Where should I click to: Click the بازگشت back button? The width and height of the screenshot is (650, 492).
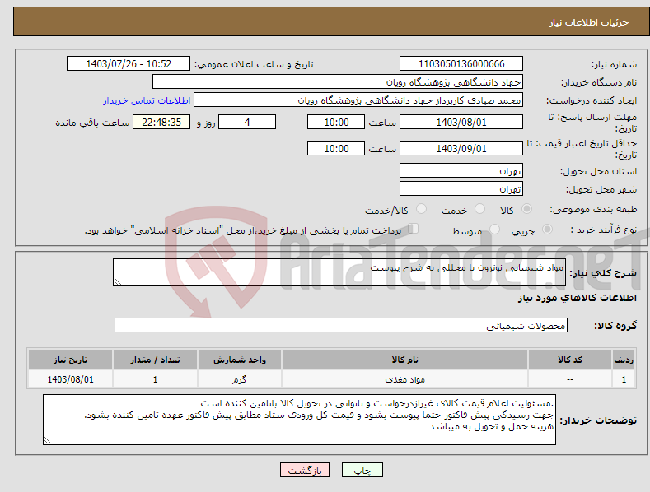coord(305,470)
